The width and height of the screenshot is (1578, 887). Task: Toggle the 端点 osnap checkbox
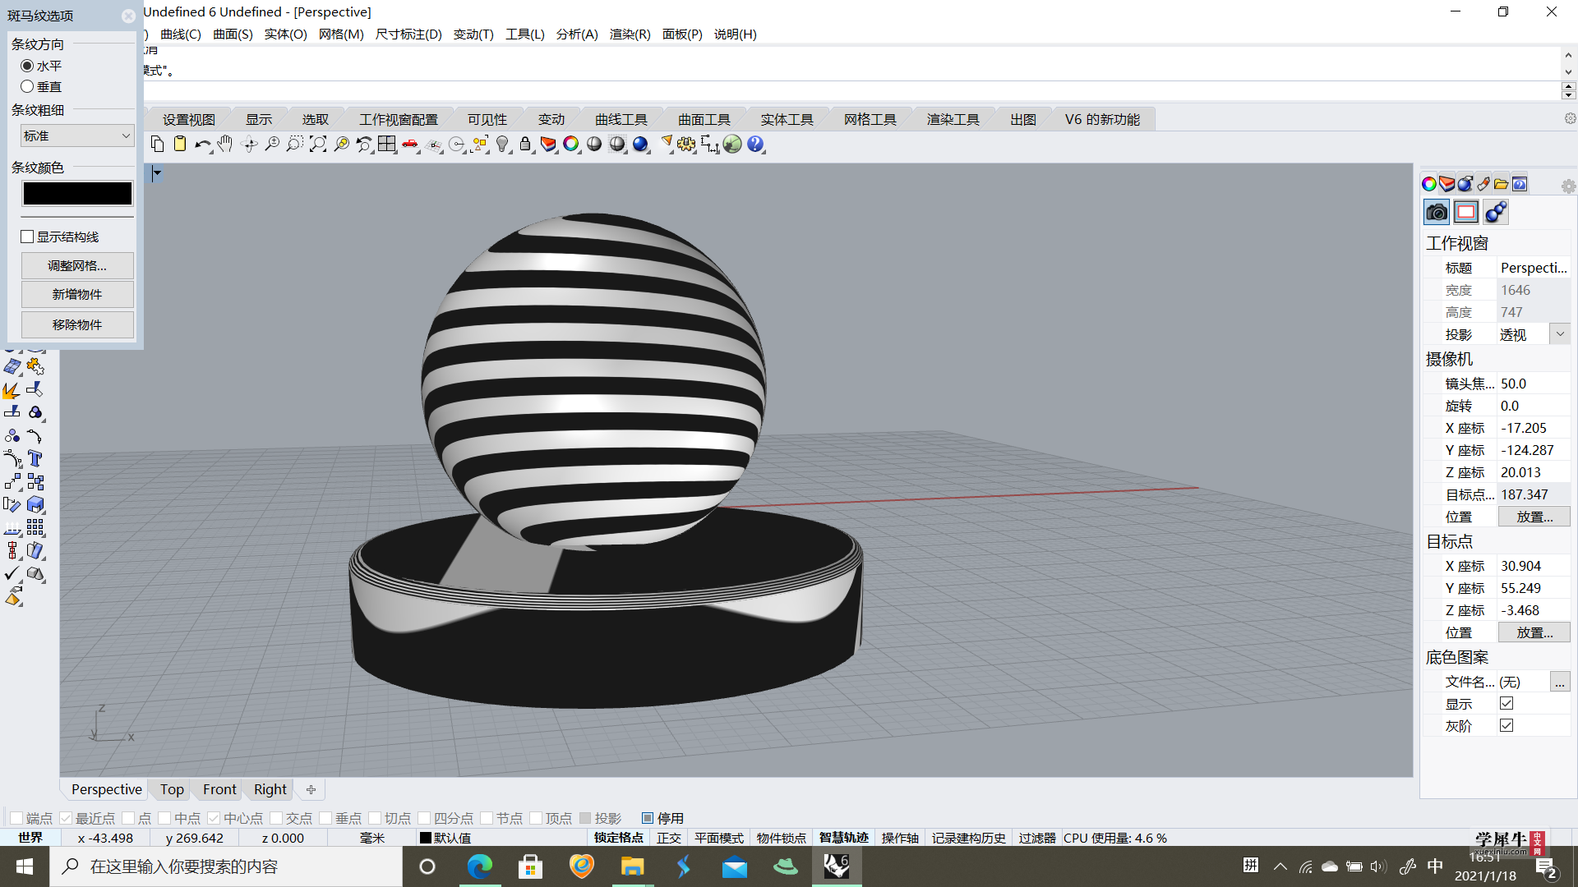click(16, 818)
